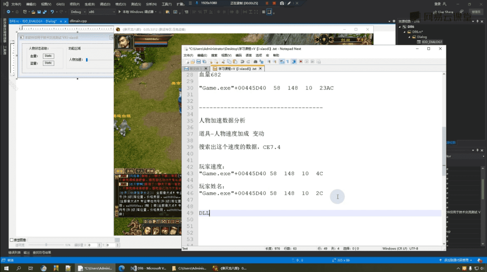487x272 pixels.
Task: Select IDD_DIALOG1 in the resource tree
Action: (x=432, y=42)
